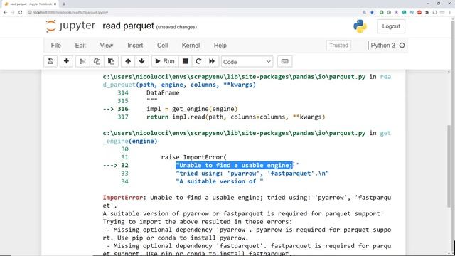This screenshot has width=455, height=256.
Task: Move the selected cell up
Action: [x=128, y=62]
